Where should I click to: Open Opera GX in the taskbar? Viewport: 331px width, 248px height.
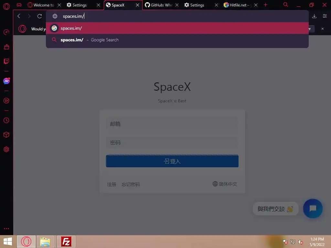[x=26, y=242]
